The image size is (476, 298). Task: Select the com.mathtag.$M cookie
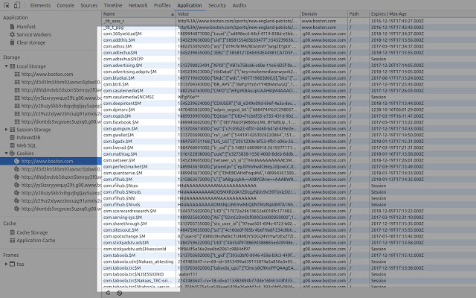tap(120, 154)
